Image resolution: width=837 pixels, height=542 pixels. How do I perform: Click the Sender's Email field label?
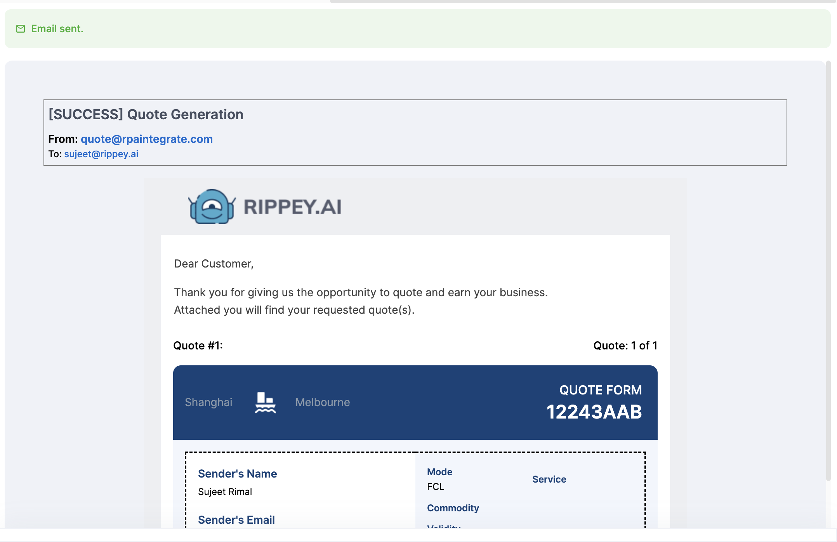236,520
